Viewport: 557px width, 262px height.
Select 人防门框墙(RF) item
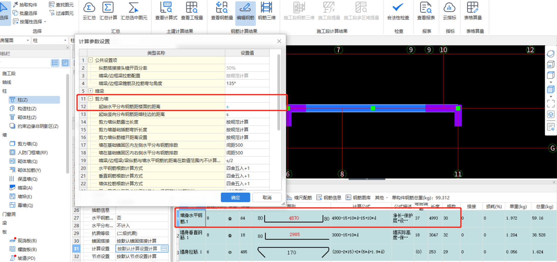pyautogui.click(x=29, y=153)
